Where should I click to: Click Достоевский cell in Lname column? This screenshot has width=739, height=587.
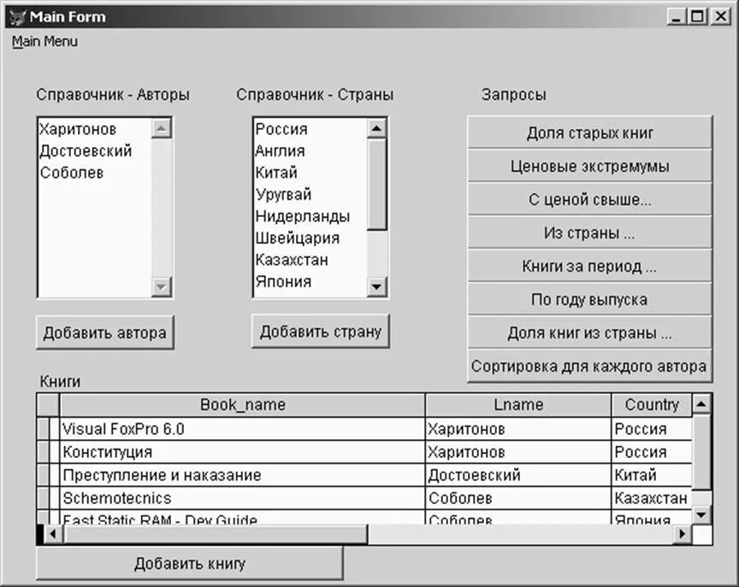point(518,475)
